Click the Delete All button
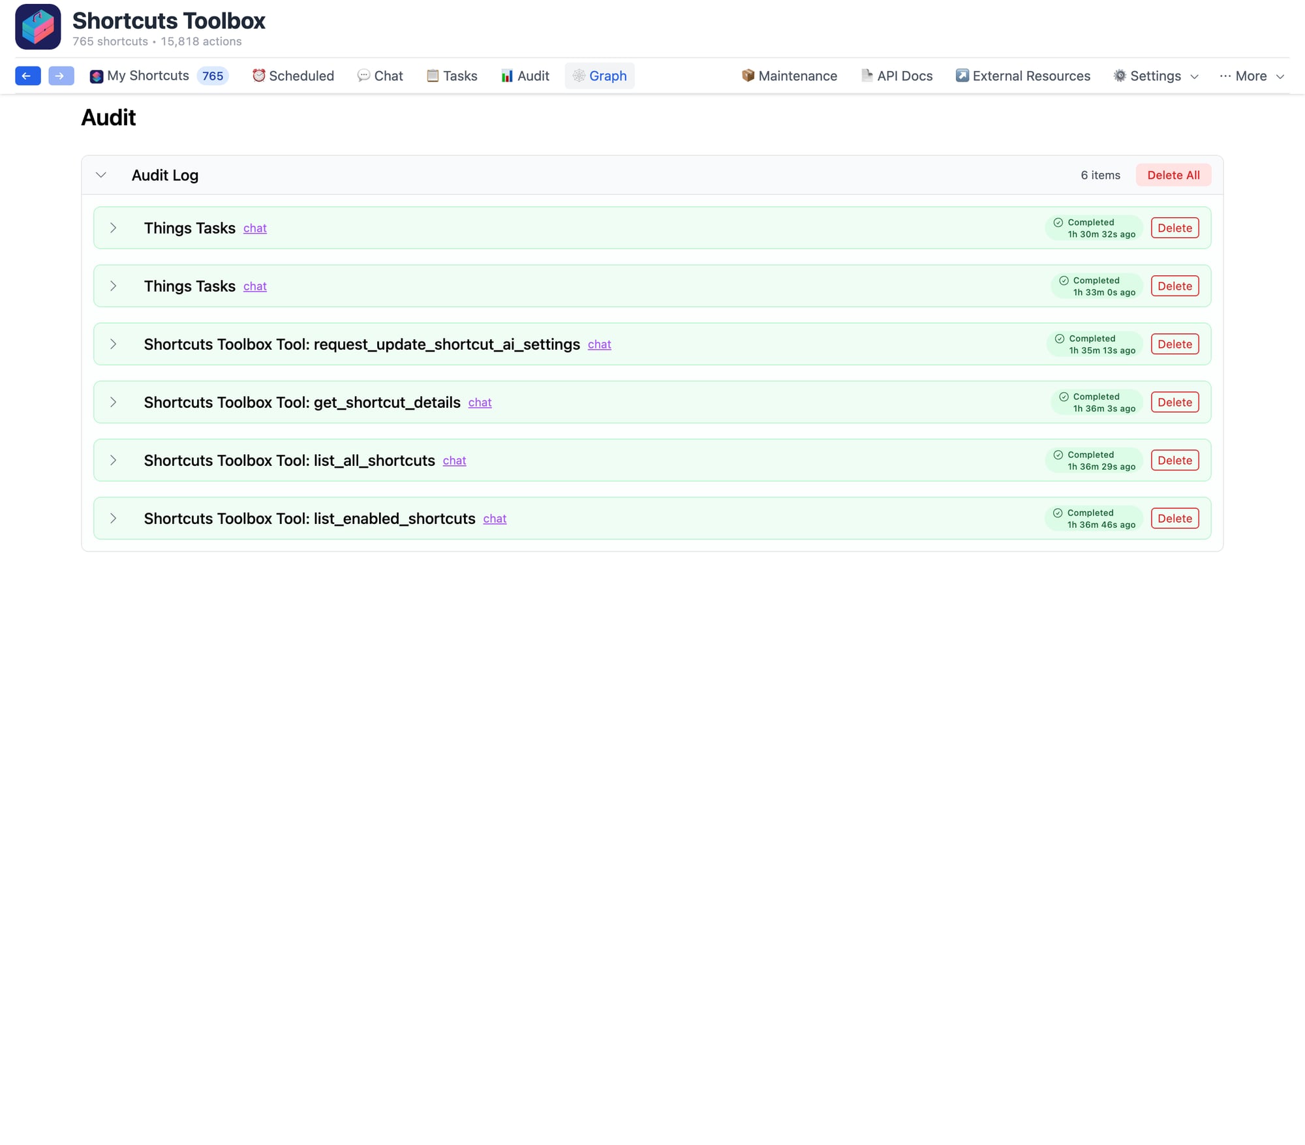Screen dimensions: 1305x1145 coord(1173,175)
